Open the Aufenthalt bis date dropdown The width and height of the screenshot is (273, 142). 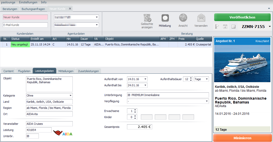coord(145,85)
